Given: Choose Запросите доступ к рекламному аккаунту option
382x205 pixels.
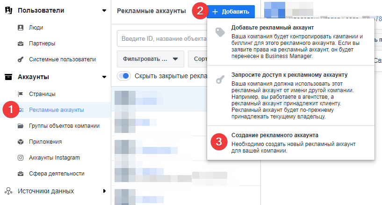Looking at the screenshot, I should (x=291, y=95).
